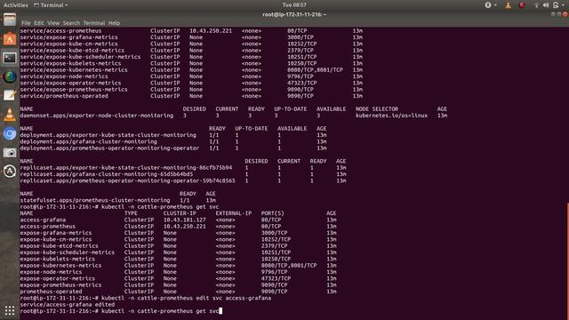Click daemonset.apps/exporter-node-cluster-monitoring text

click(x=97, y=116)
